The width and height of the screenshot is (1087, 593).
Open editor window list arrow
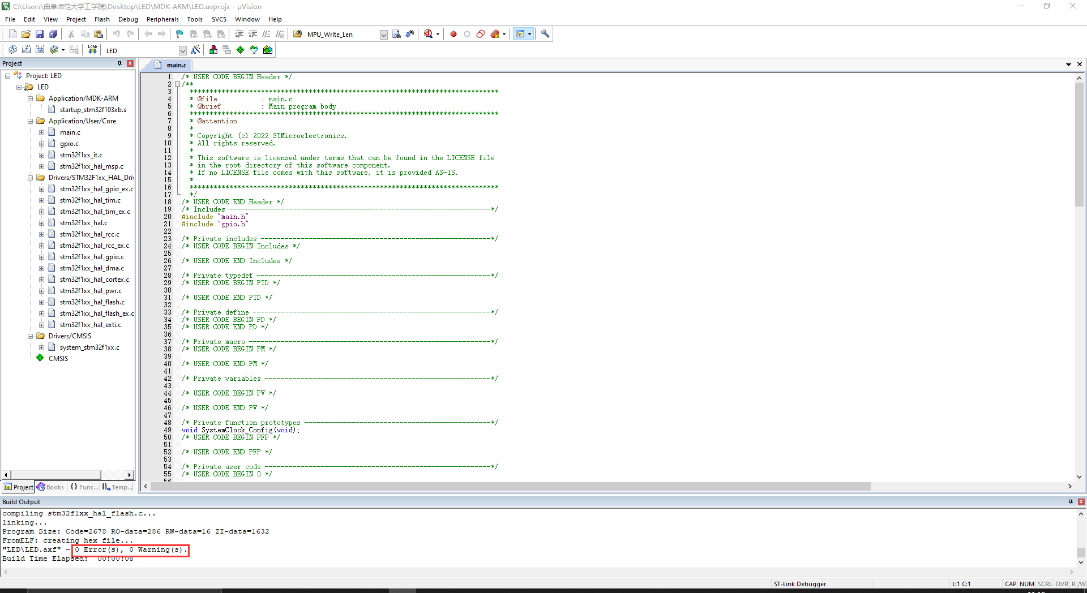(1068, 65)
